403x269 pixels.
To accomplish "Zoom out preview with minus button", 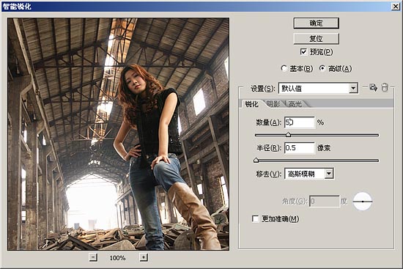I will pyautogui.click(x=93, y=257).
